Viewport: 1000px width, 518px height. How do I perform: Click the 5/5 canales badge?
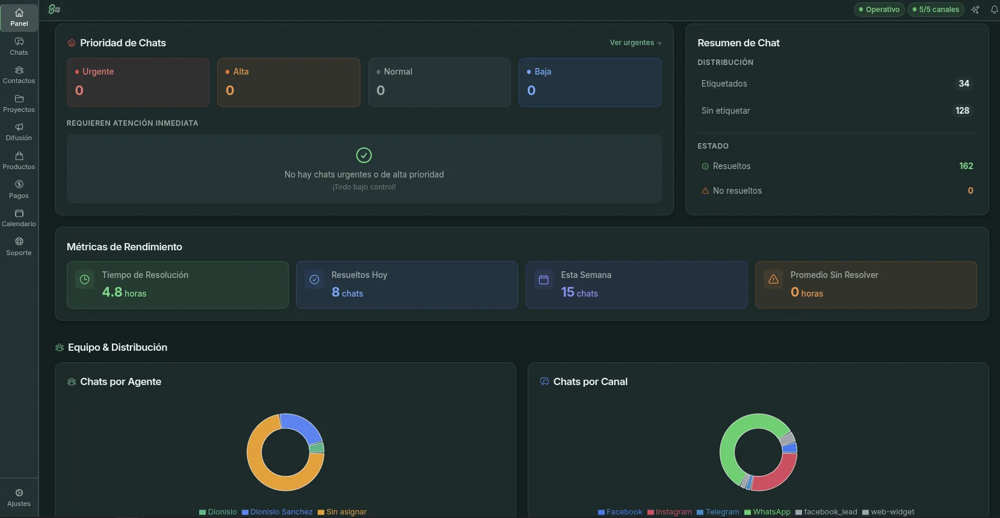936,10
